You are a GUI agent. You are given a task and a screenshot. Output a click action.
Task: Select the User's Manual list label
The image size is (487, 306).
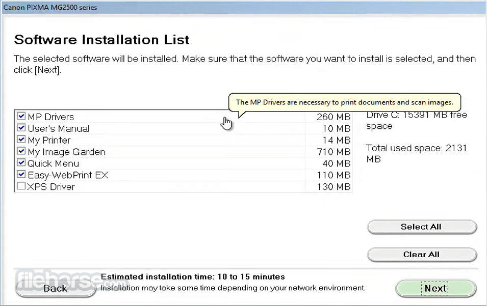[x=59, y=129]
